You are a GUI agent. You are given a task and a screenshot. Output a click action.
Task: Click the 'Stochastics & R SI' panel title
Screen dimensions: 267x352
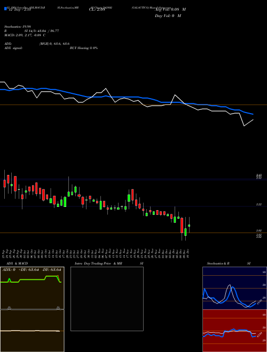pyautogui.click(x=229, y=263)
